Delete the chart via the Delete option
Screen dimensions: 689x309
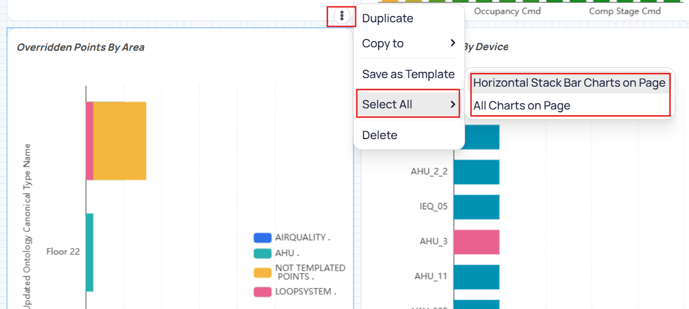point(379,135)
